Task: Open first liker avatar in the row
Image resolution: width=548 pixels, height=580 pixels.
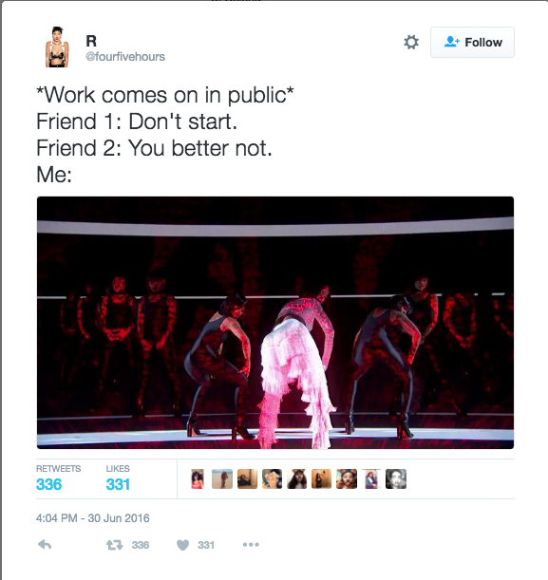Action: (198, 478)
